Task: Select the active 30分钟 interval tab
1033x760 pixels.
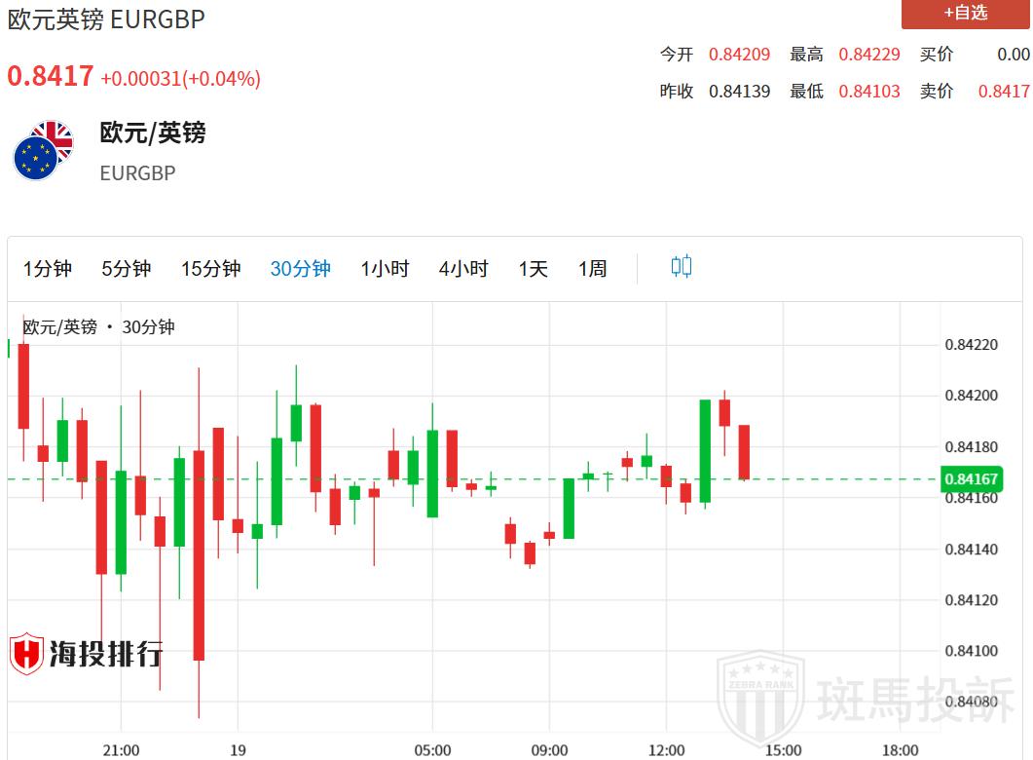Action: pyautogui.click(x=300, y=269)
